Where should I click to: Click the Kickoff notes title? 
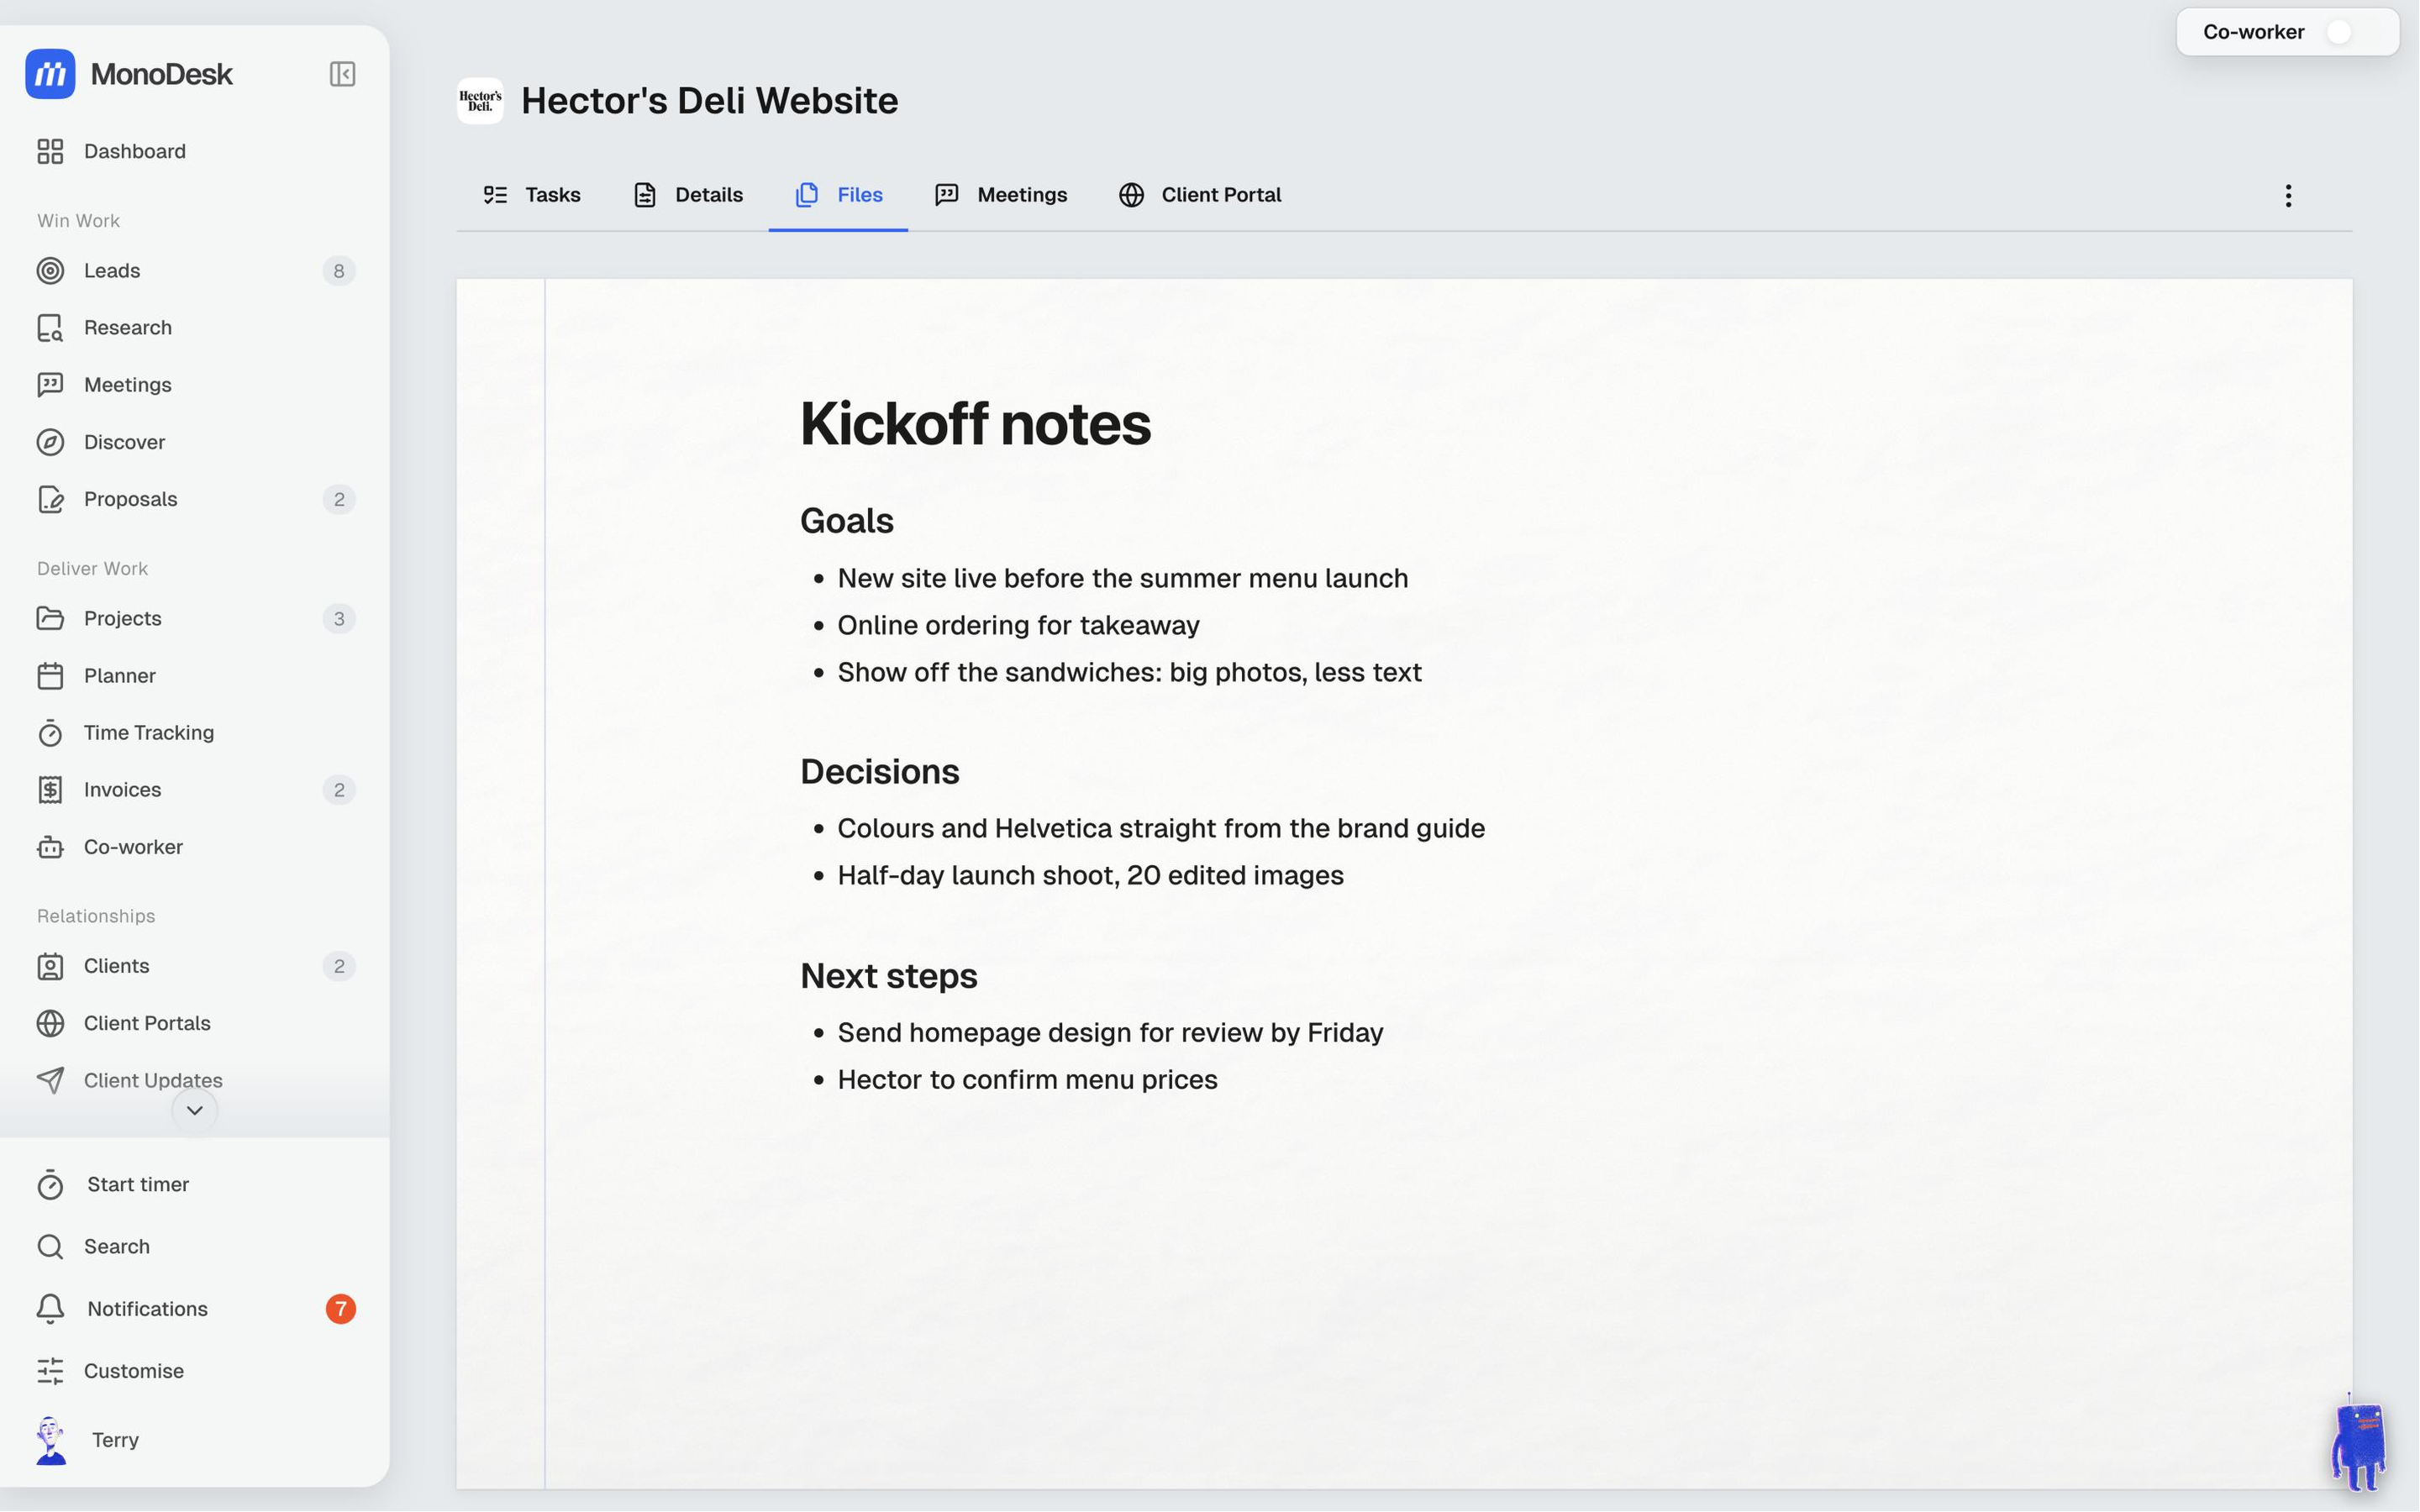(975, 424)
